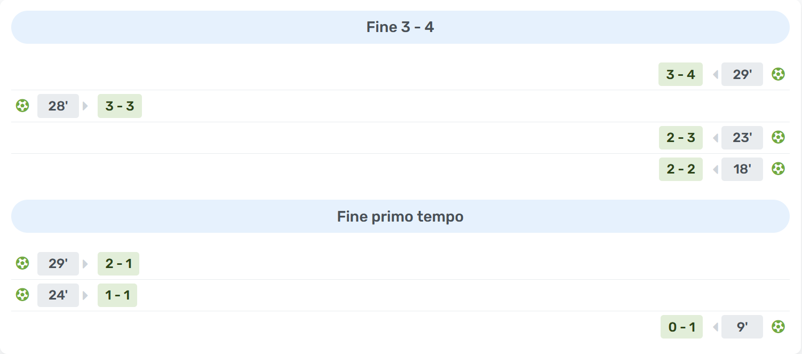Click the soccer ball icon at 9'
This screenshot has height=354, width=802.
tap(778, 326)
